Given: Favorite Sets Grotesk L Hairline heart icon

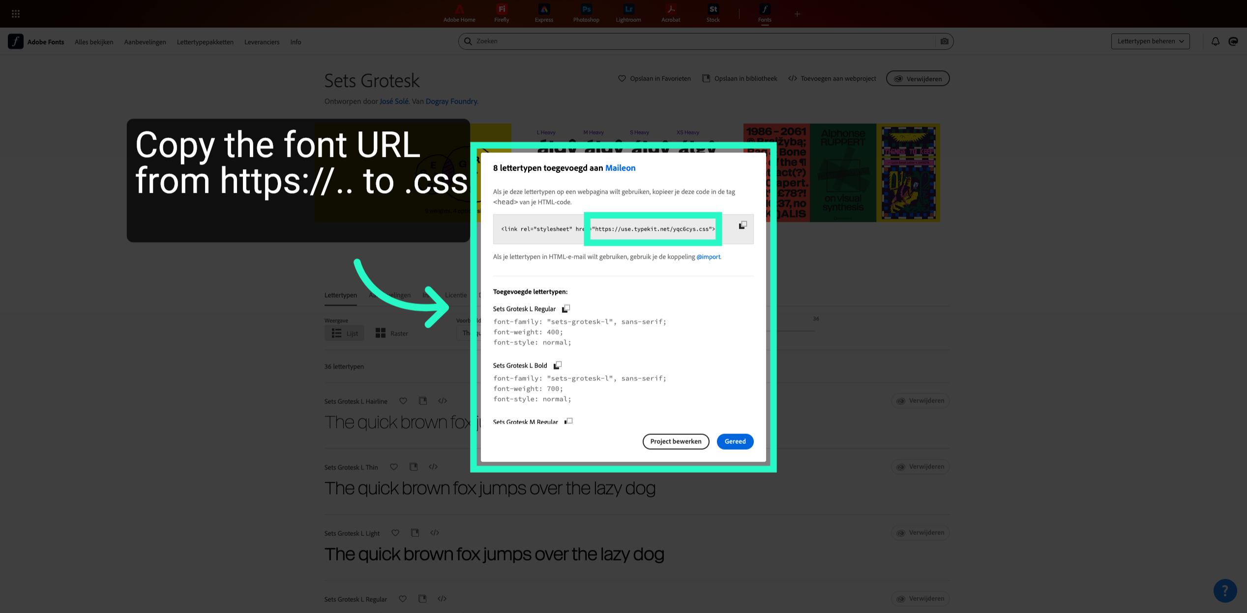Looking at the screenshot, I should coord(403,401).
